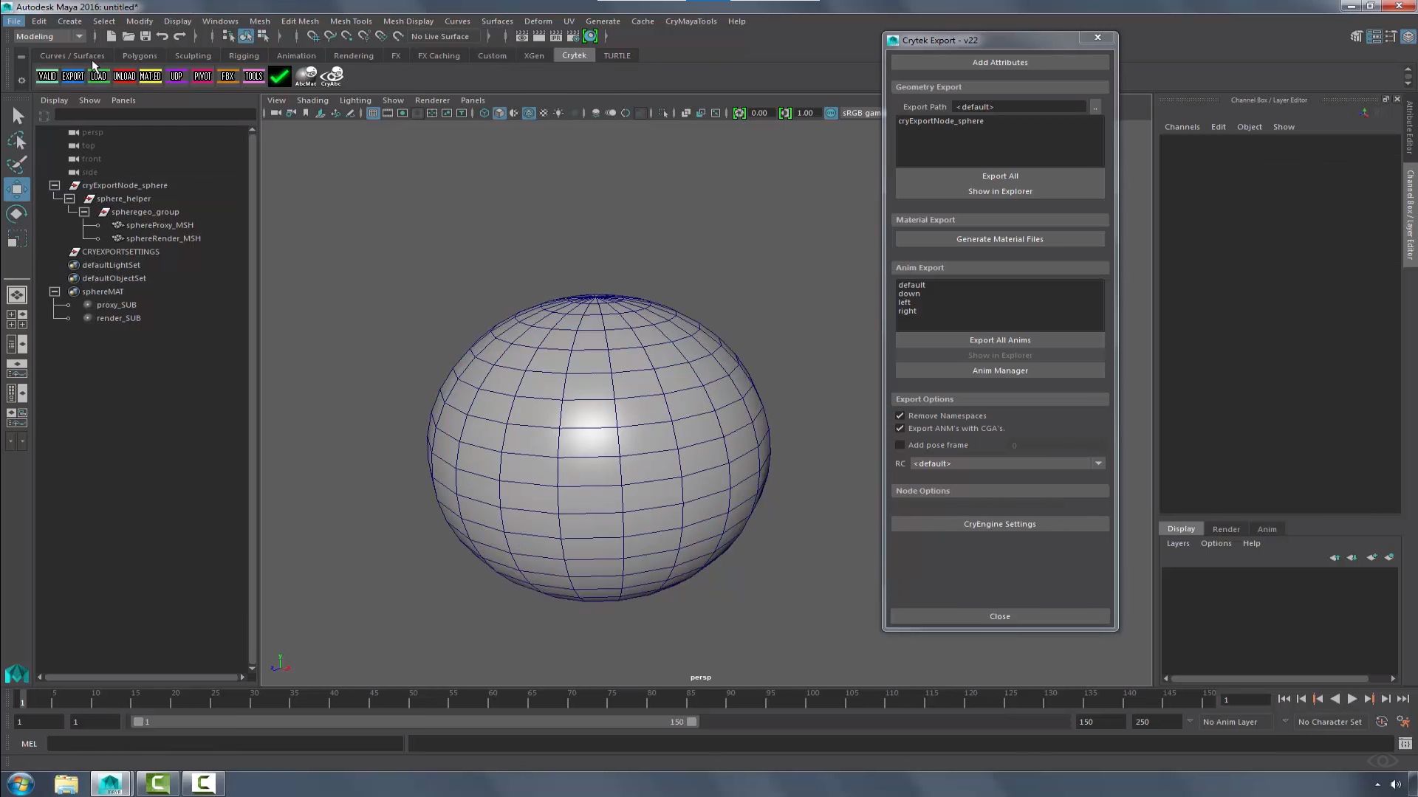This screenshot has height=797, width=1418.
Task: Click the TOOLS shelf icon
Action: pos(253,76)
